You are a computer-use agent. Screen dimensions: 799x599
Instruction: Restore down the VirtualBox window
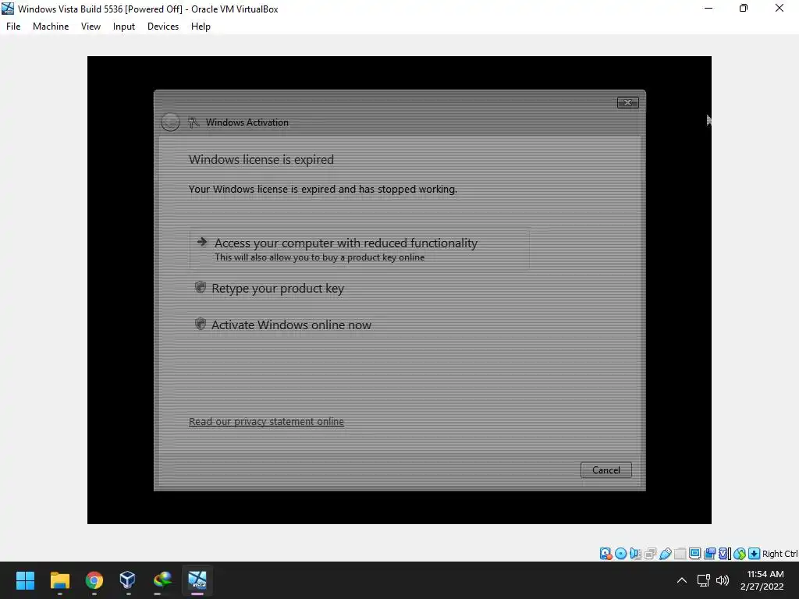[744, 8]
